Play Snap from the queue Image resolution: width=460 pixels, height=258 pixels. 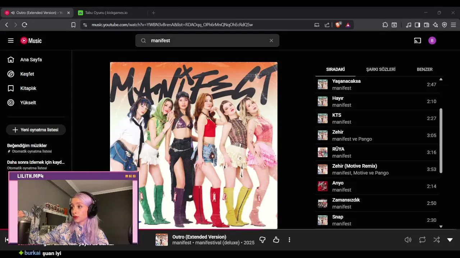[x=377, y=220]
